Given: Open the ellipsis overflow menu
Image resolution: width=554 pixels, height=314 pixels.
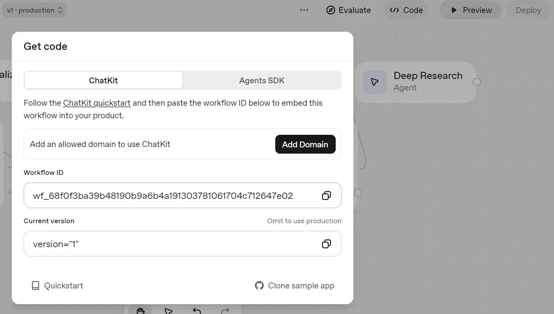Looking at the screenshot, I should pyautogui.click(x=304, y=10).
